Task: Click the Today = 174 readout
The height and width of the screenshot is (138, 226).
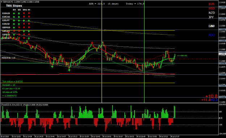Action: pyautogui.click(x=135, y=4)
